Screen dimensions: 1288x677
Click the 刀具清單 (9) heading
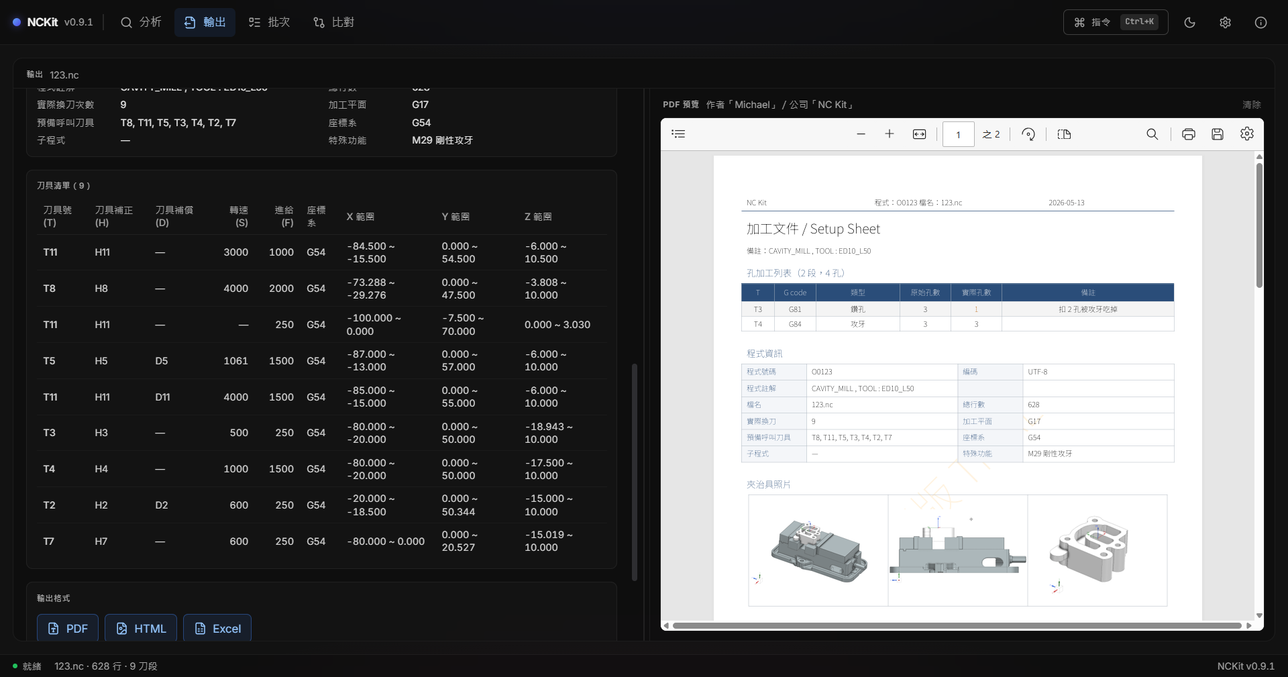point(63,185)
